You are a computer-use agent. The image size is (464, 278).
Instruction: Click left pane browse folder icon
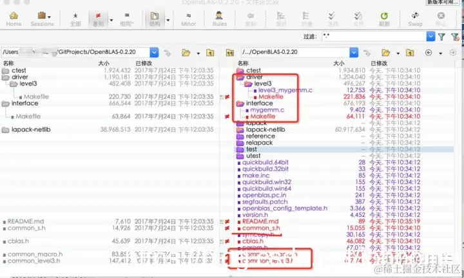[x=186, y=53]
